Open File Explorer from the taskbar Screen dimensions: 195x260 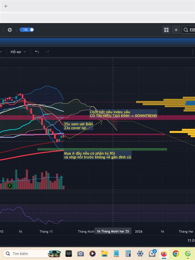(104, 253)
